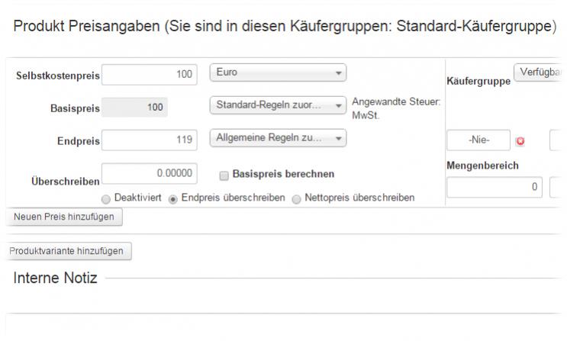Click Produktvariante hinzufügen button
Screen dimensions: 567x341
click(x=69, y=251)
